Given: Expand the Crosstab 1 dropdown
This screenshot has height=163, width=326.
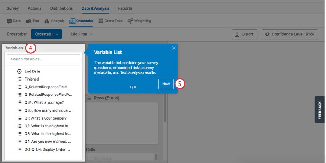Looking at the screenshot, I should click(46, 34).
